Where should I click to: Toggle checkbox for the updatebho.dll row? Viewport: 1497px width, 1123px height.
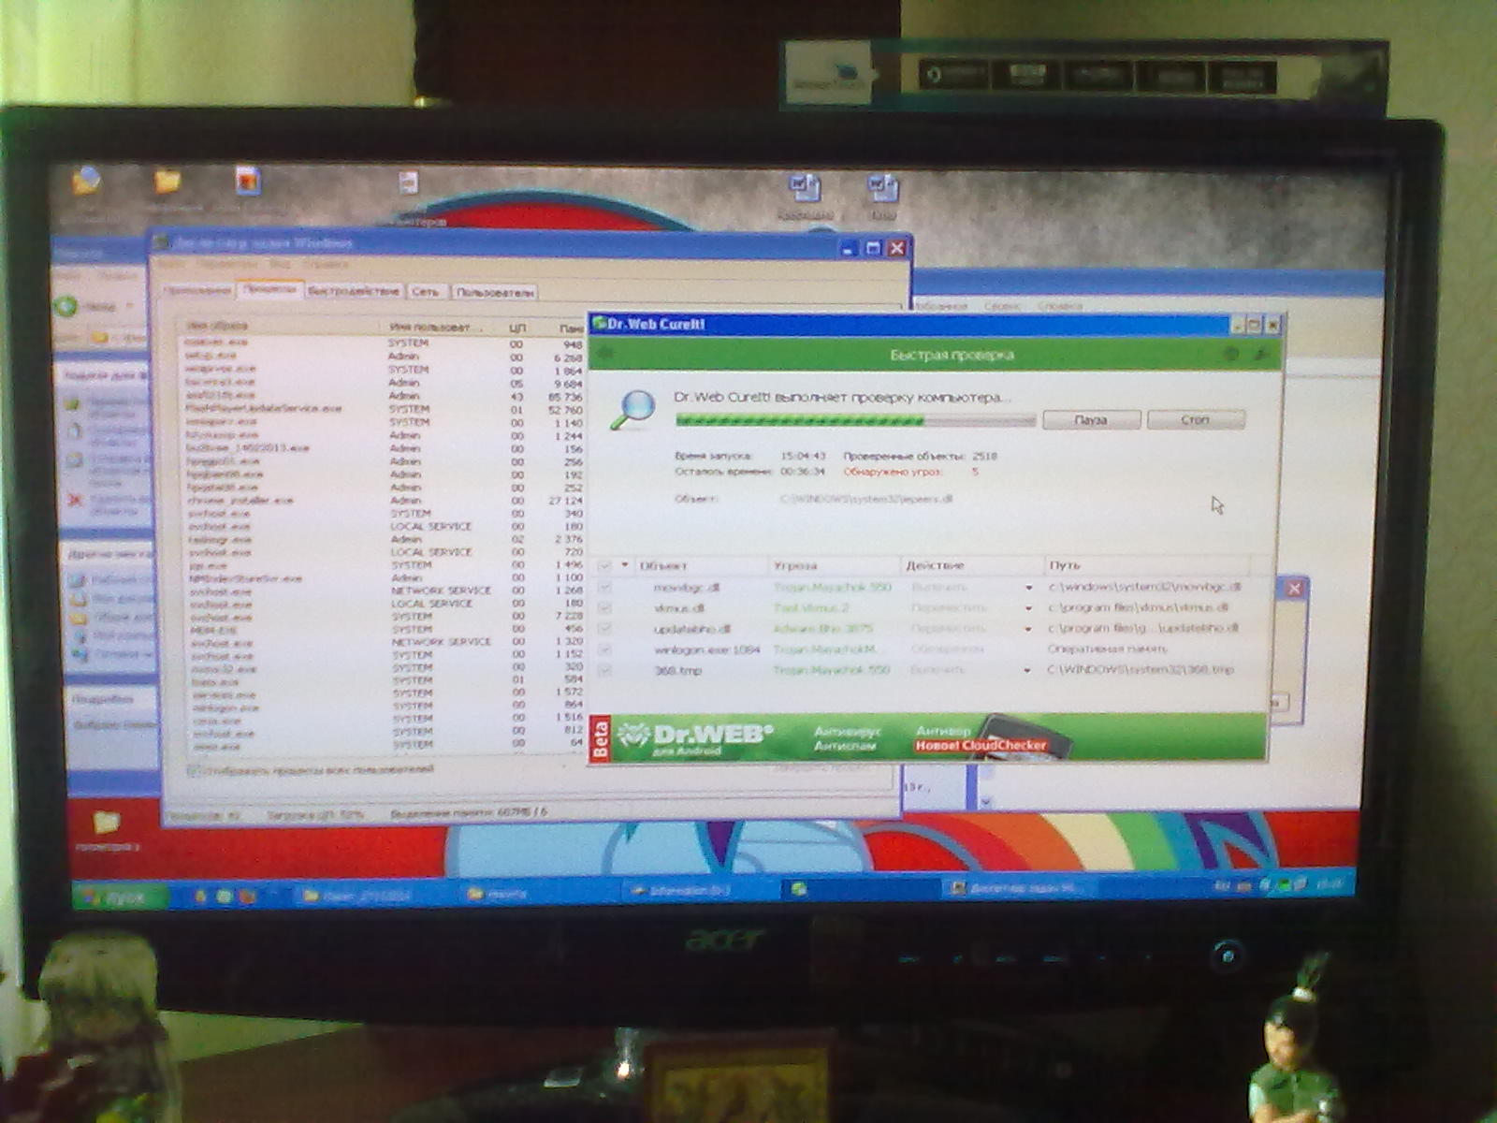[x=604, y=629]
